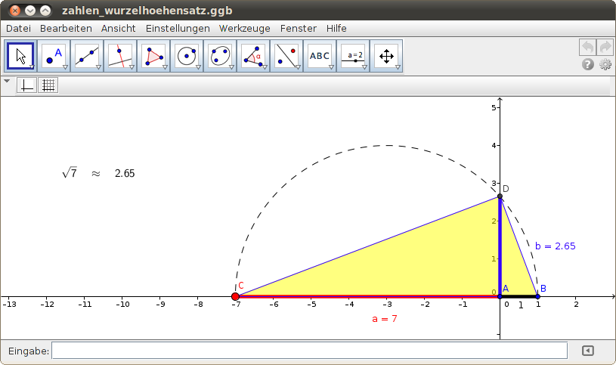Click the thick blue segment AD

point(500,246)
